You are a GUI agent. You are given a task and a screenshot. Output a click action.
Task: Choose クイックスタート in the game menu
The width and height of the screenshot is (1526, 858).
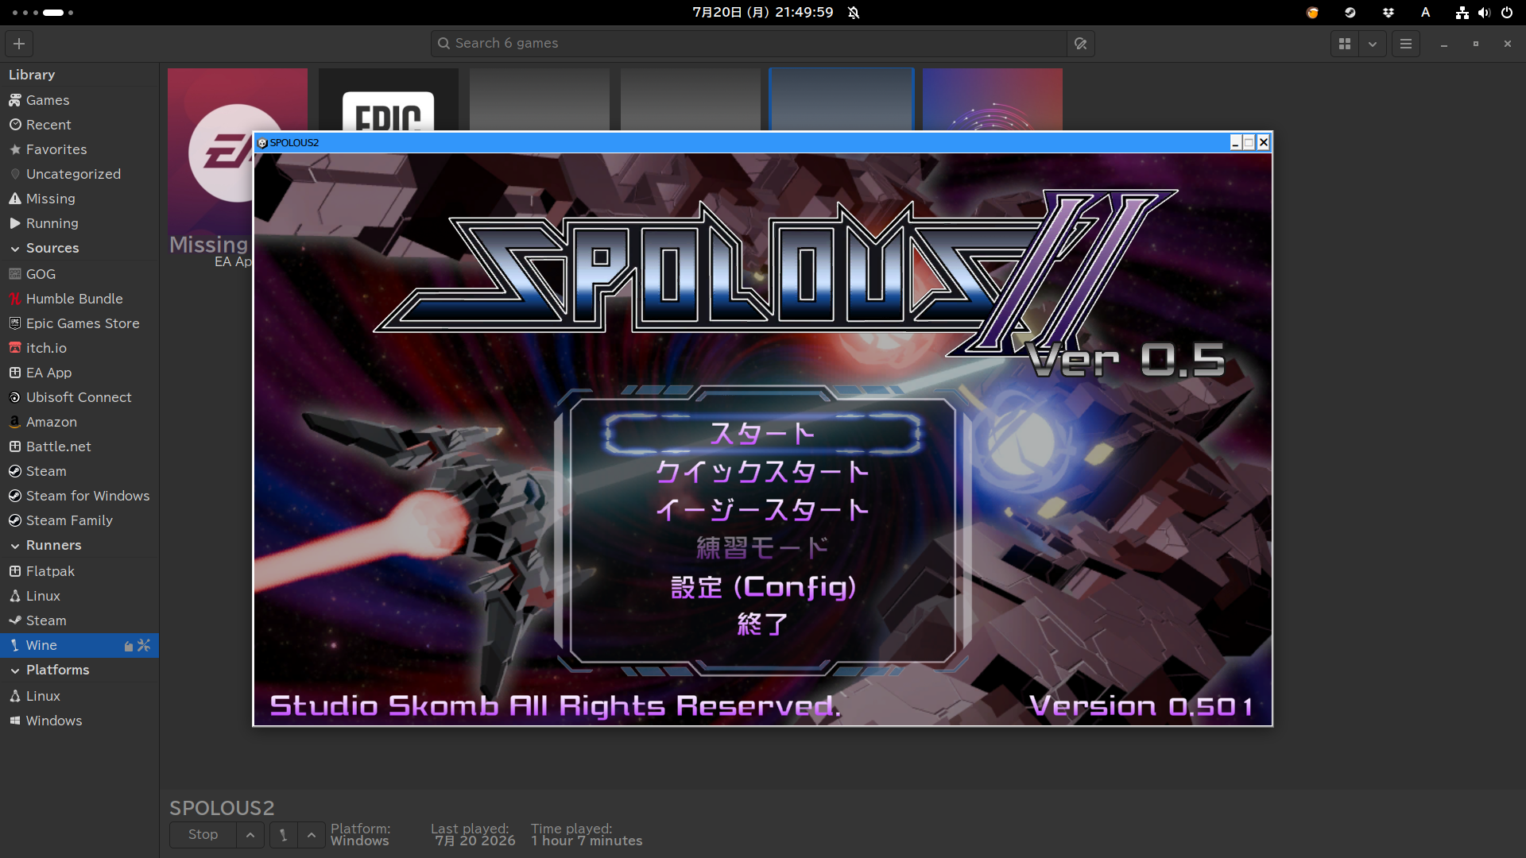[763, 472]
